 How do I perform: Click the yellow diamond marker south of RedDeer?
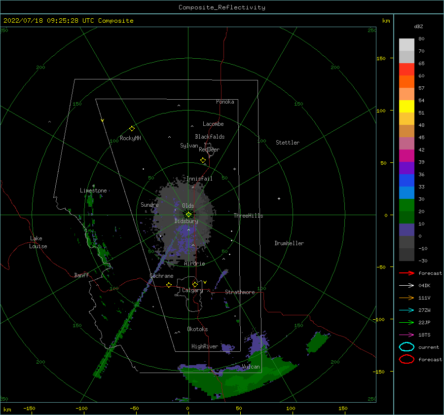pyautogui.click(x=203, y=160)
